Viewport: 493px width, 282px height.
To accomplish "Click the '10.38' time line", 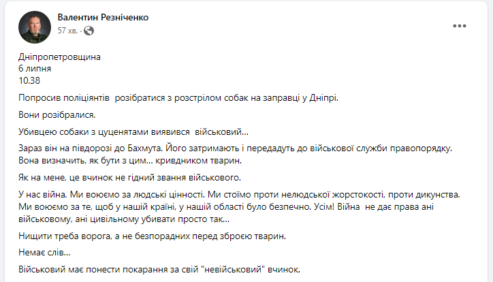I will 29,80.
